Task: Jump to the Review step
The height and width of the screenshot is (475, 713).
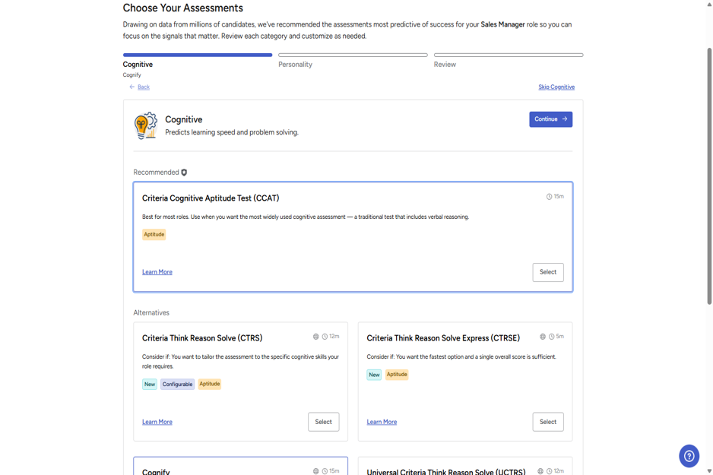Action: tap(445, 65)
